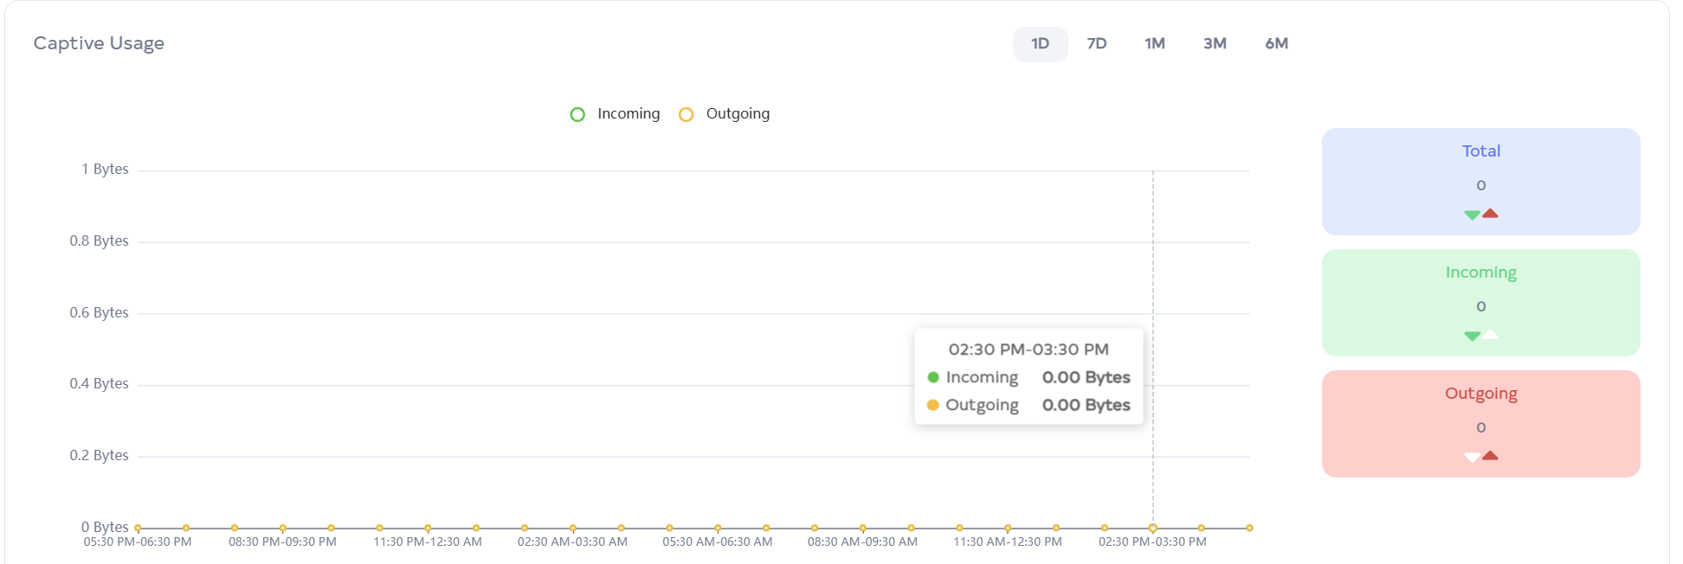Click the green down arrow in Total card

coord(1472,215)
